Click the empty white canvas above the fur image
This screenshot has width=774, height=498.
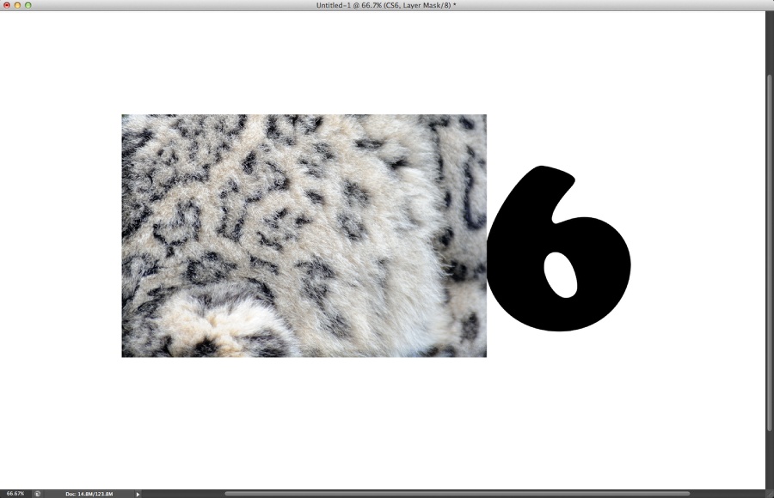301,60
